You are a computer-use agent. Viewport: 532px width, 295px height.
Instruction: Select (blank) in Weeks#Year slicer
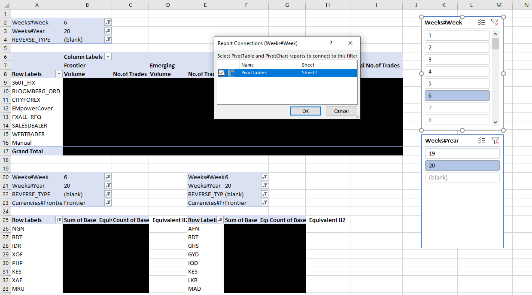click(x=462, y=178)
